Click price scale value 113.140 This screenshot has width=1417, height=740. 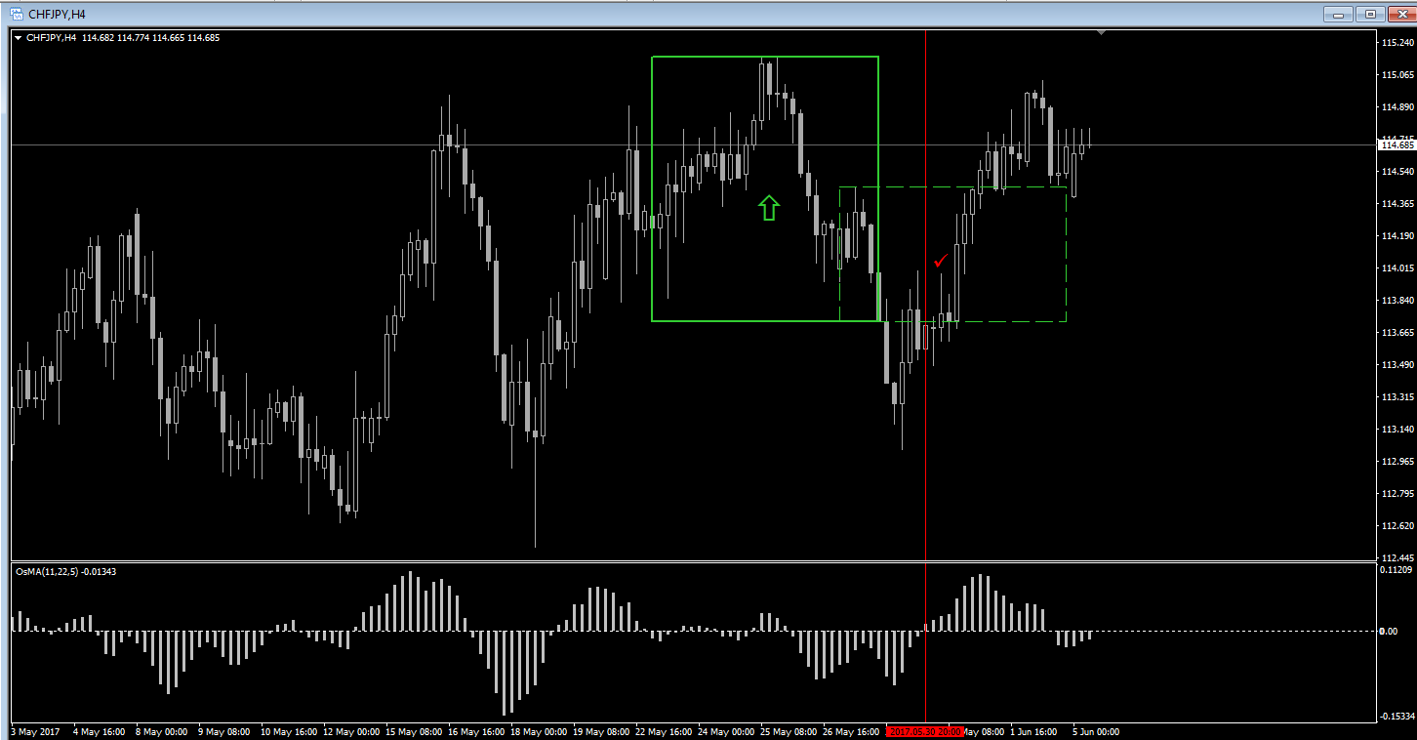1398,430
